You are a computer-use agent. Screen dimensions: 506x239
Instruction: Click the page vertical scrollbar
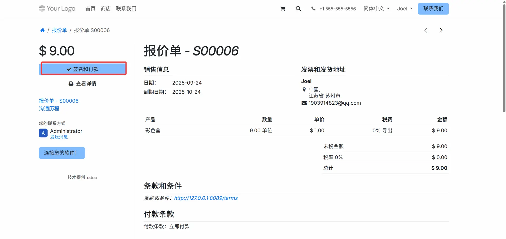[504, 58]
